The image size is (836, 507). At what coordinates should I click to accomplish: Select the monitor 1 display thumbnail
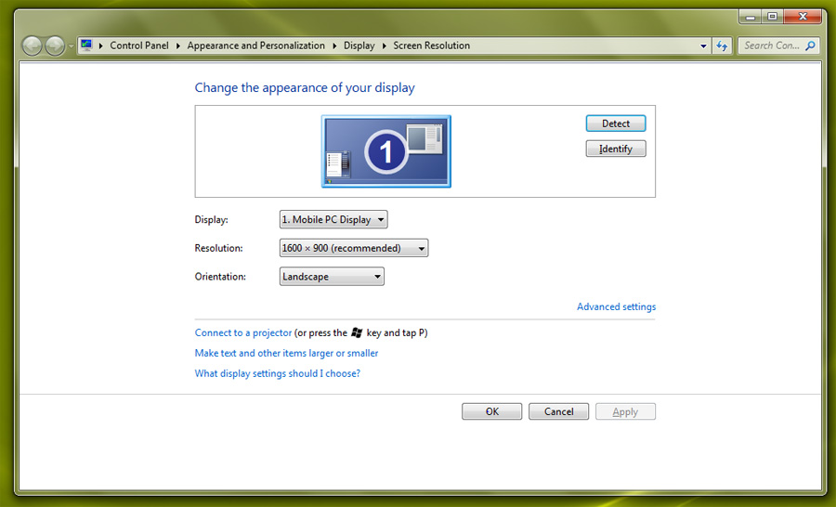[385, 151]
